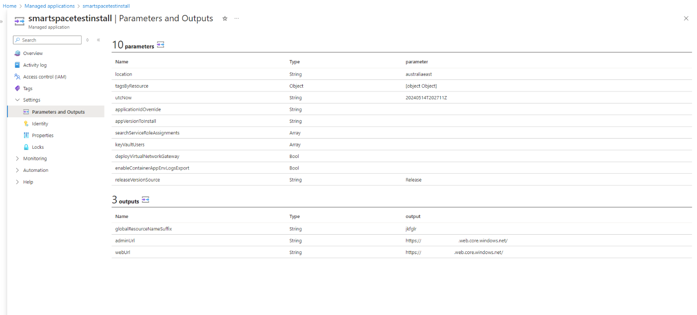
Task: Open the more options ellipsis menu
Action: 237,18
